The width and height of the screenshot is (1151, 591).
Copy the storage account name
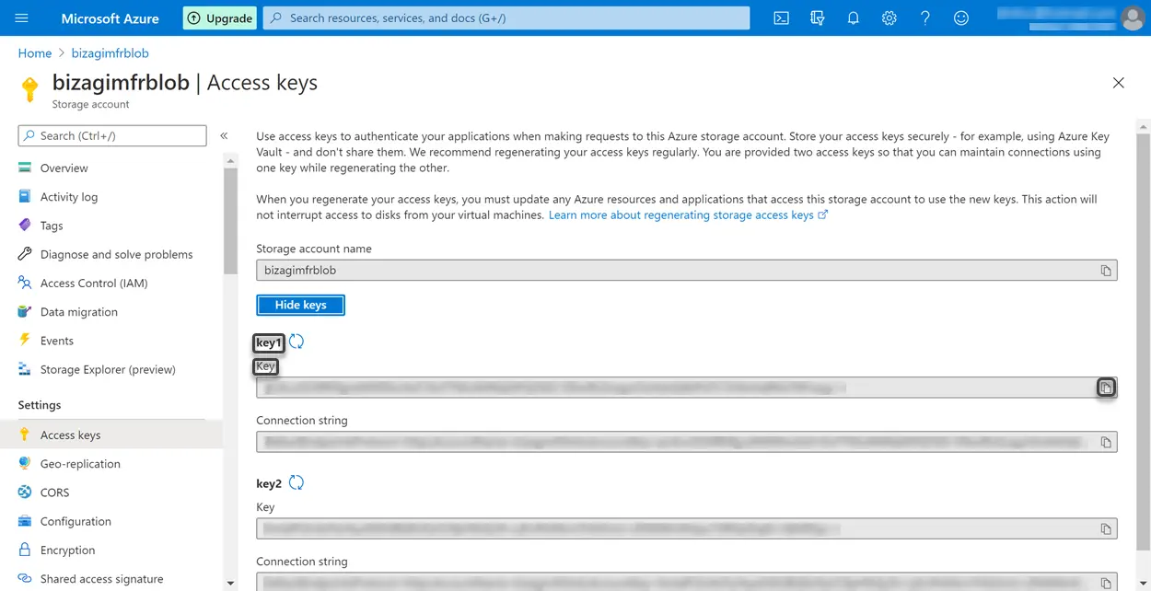[x=1106, y=271]
